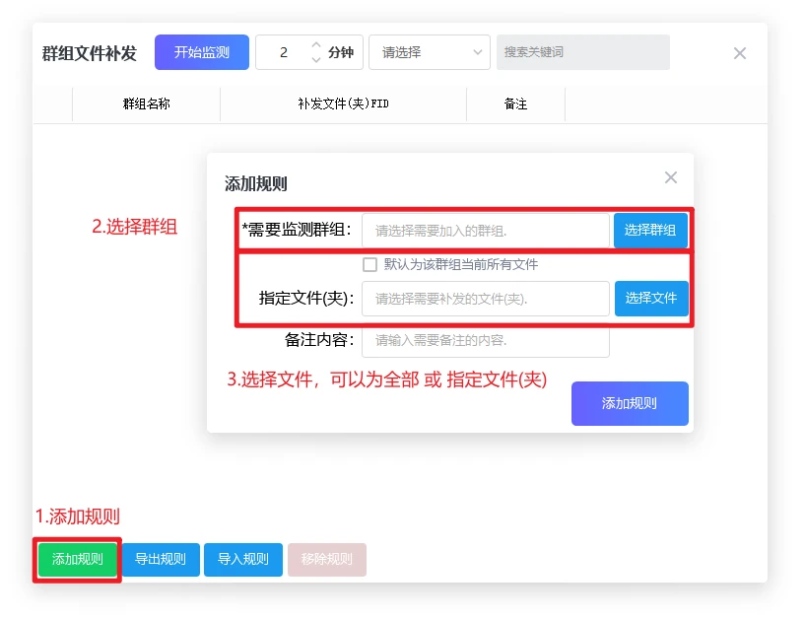805x620 pixels.
Task: Click the 备注内容 input field
Action: pos(485,340)
